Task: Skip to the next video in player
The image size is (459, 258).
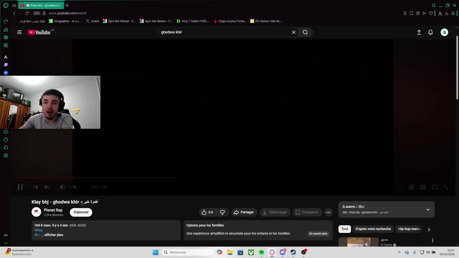Action: [47, 187]
